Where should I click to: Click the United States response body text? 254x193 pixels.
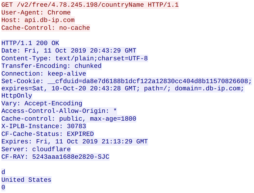(26, 180)
